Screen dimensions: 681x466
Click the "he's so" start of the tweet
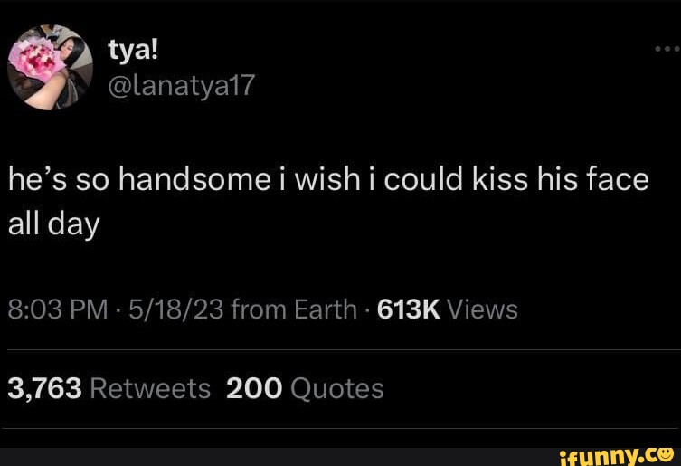point(60,179)
